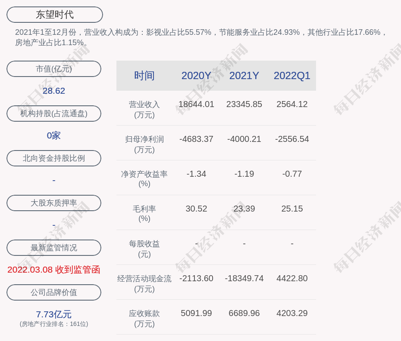Click receivables value 6689.96
Image resolution: width=401 pixels, height=341 pixels.
tap(244, 313)
